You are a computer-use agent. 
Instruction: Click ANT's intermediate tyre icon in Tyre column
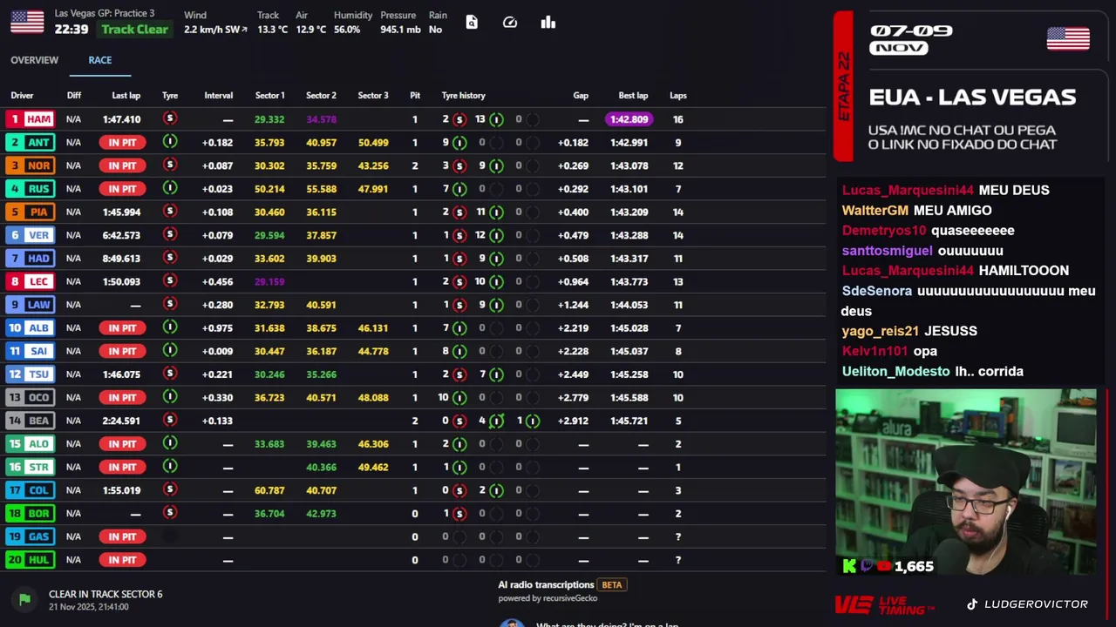pos(170,142)
